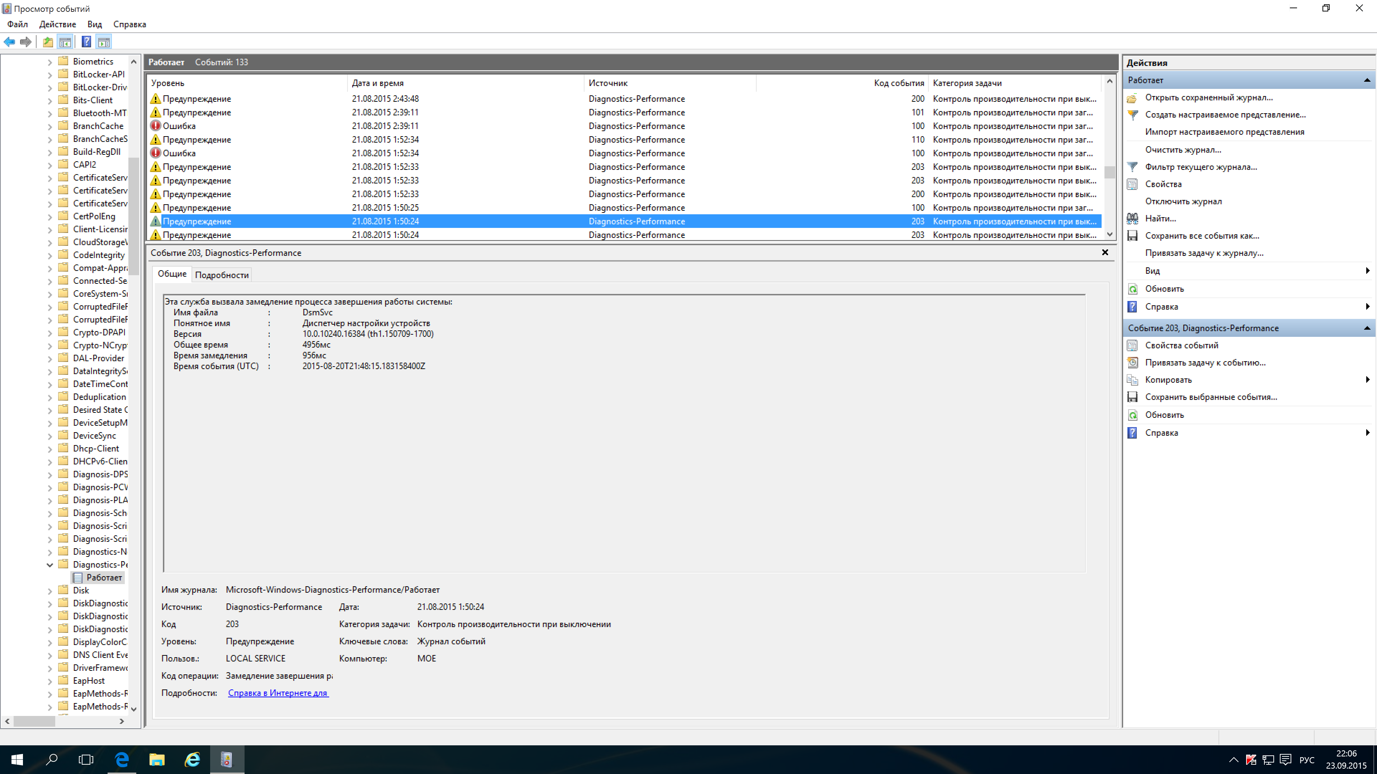Image resolution: width=1377 pixels, height=774 pixels.
Task: Click the filter icon for Фильтр текущего журнала
Action: tap(1132, 167)
